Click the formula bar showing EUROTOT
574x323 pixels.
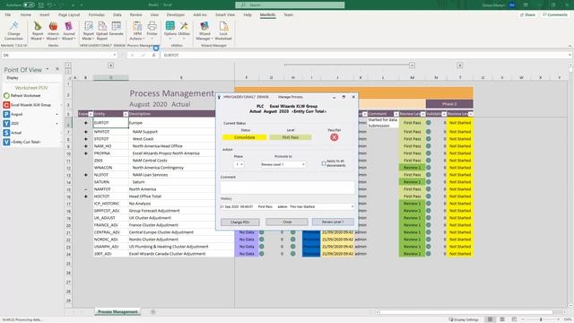click(365, 55)
